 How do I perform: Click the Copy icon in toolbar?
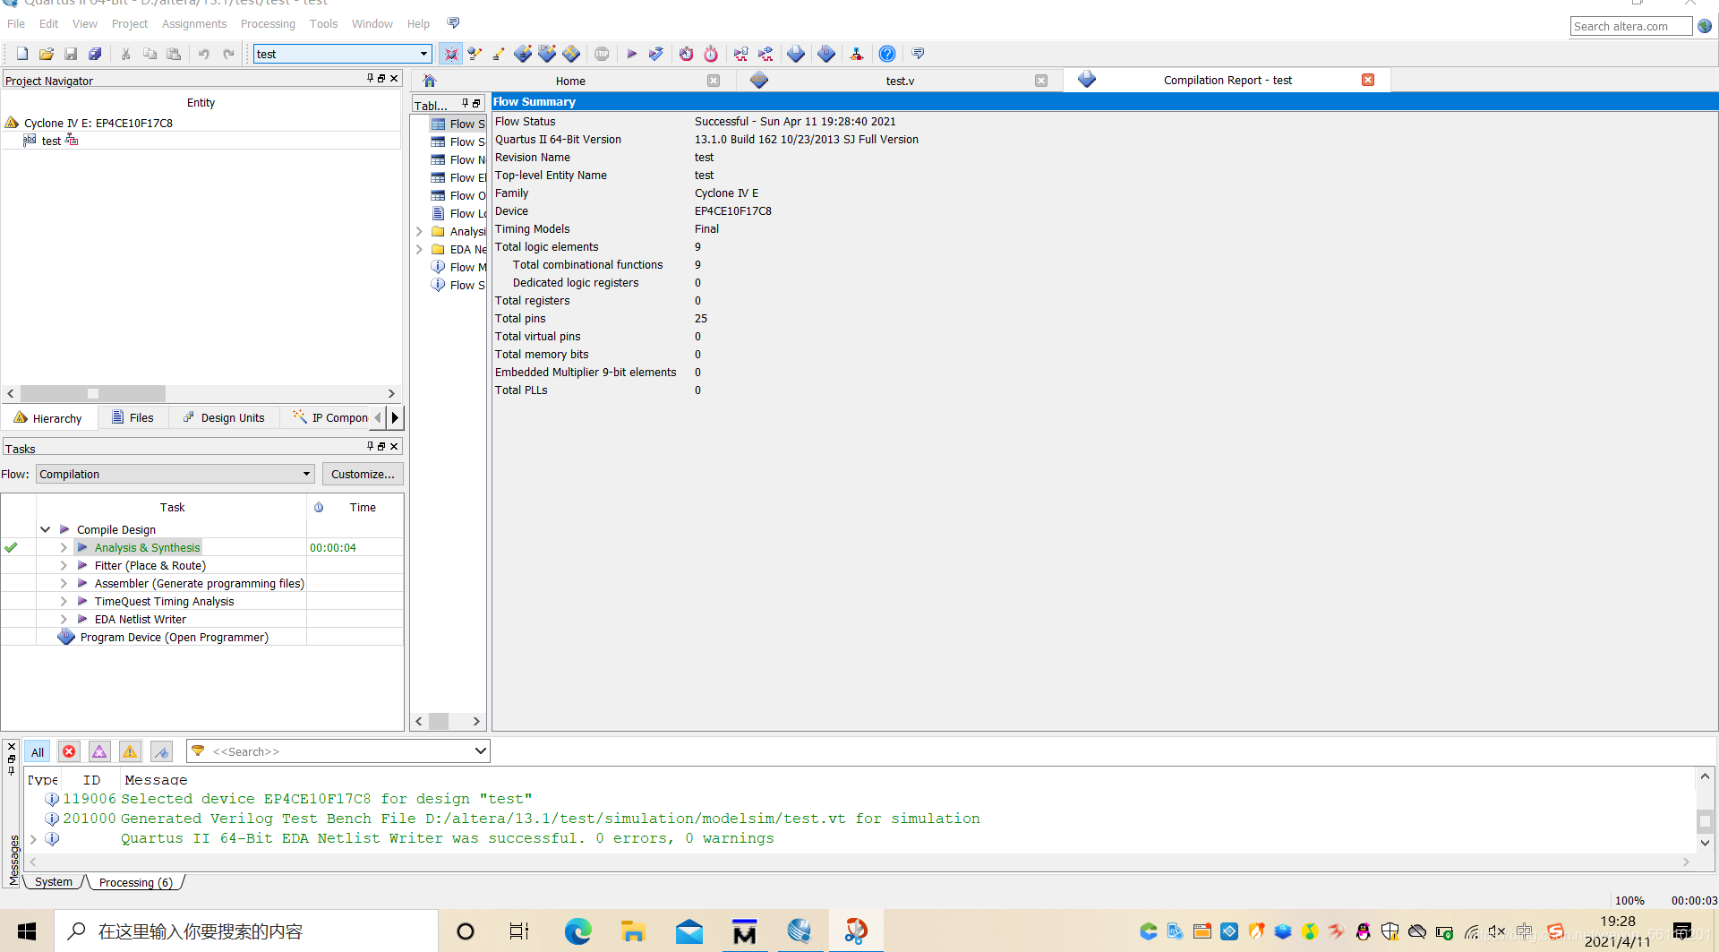[x=150, y=54]
